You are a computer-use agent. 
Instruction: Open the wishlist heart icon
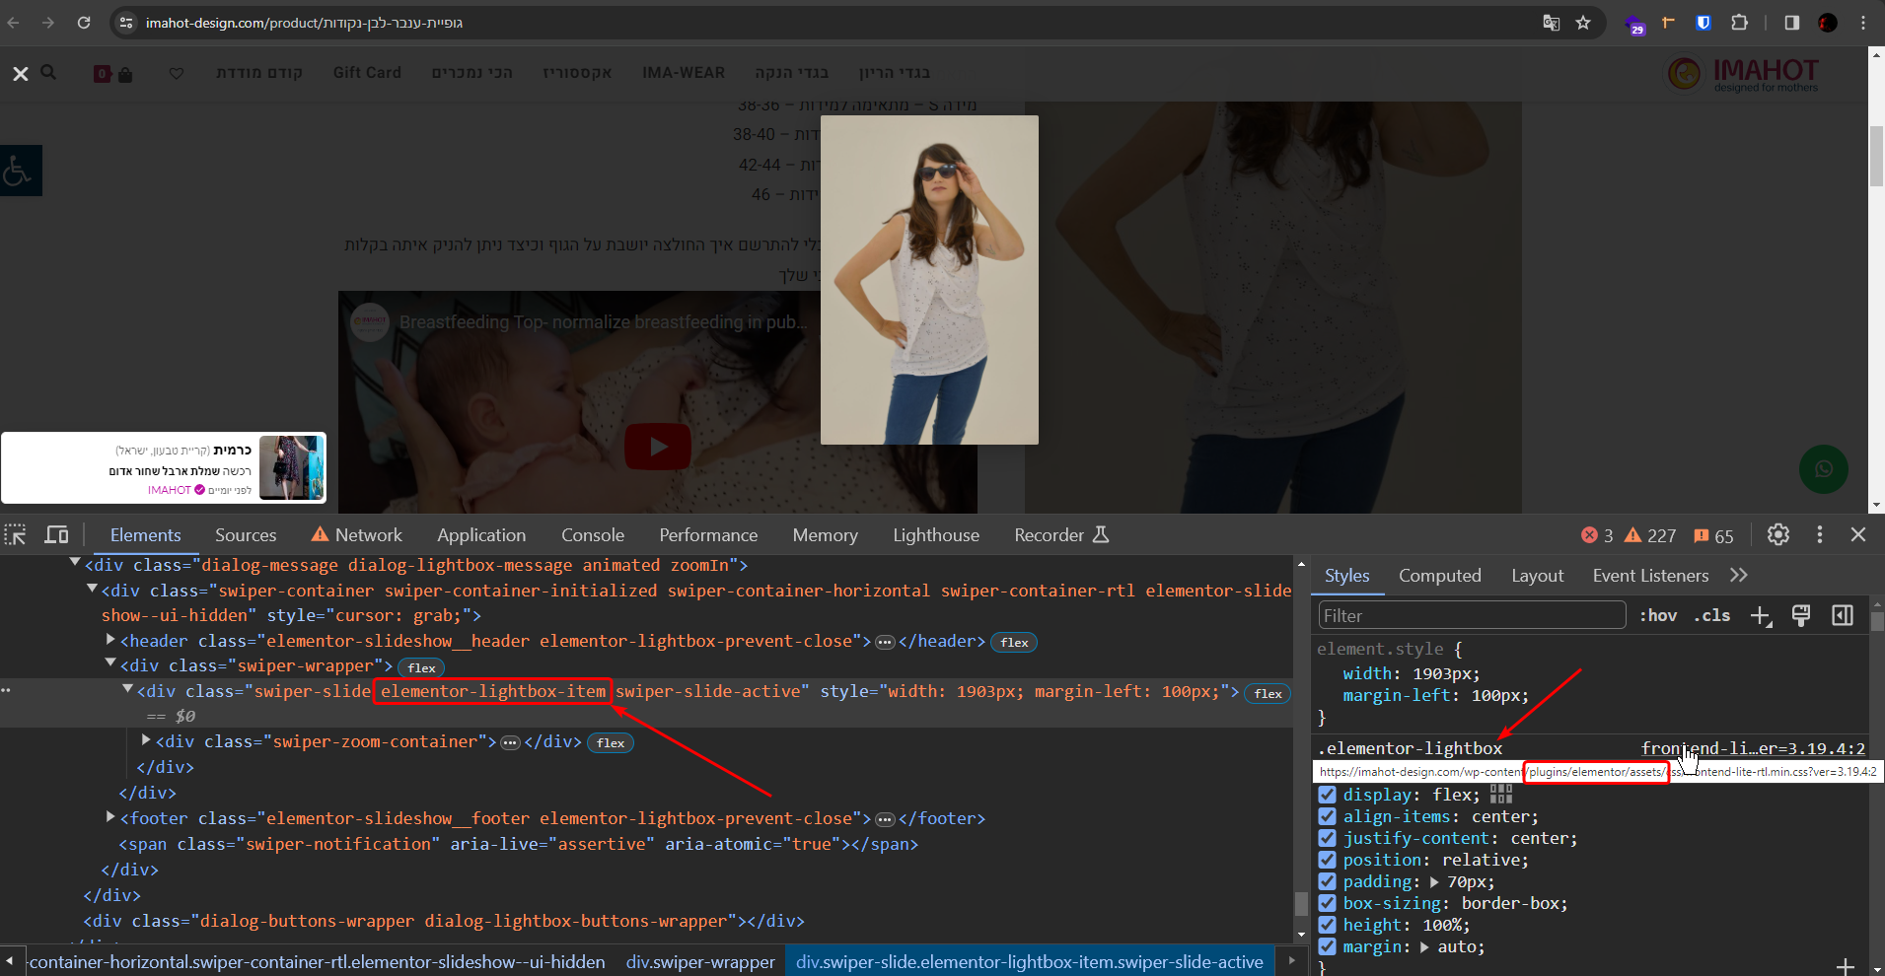177,73
